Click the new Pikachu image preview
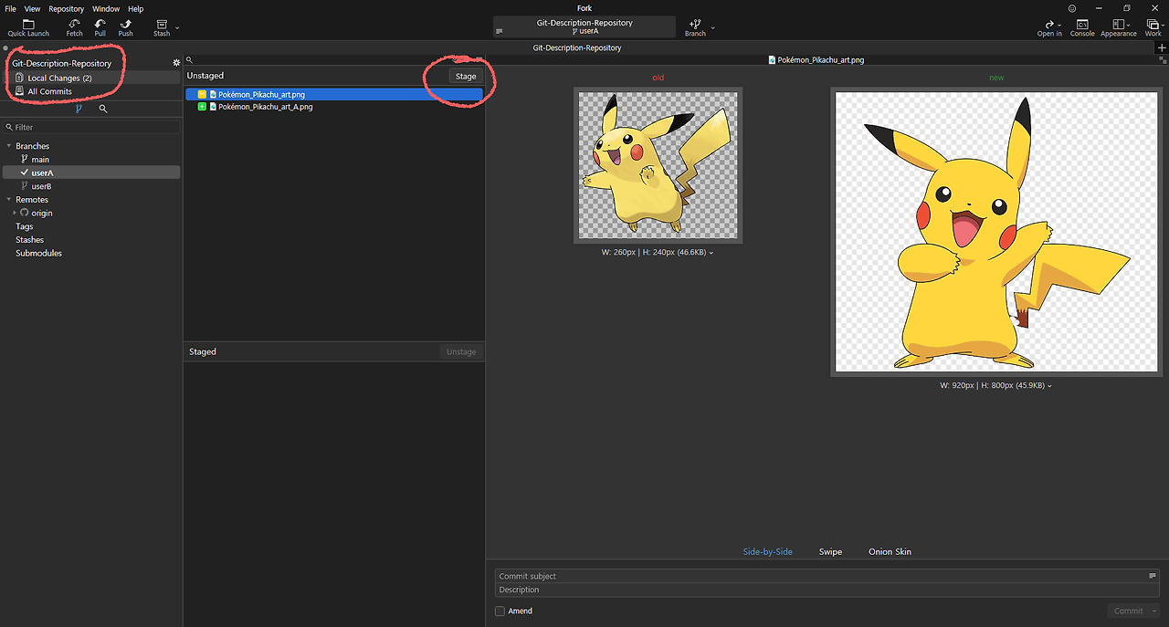The image size is (1169, 627). 996,232
